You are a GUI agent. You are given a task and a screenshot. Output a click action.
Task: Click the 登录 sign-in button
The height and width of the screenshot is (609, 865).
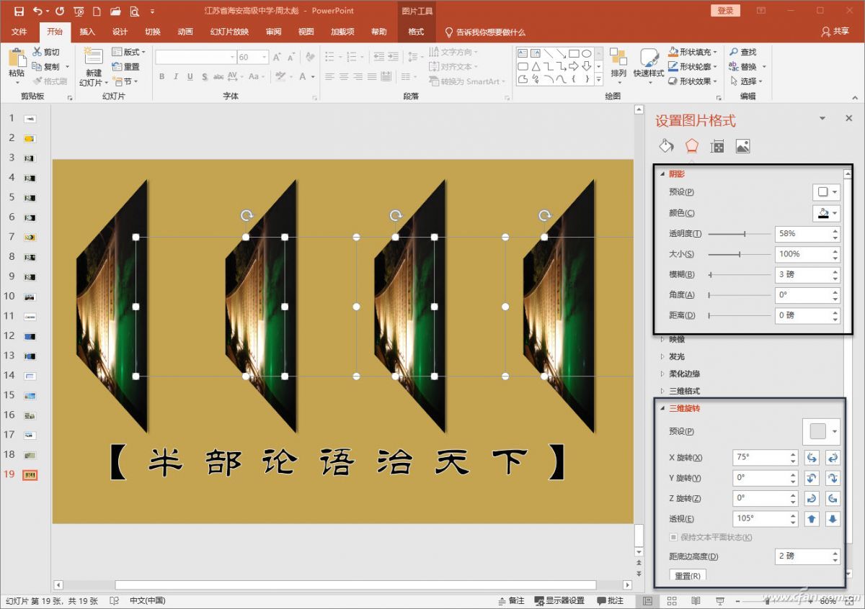point(725,11)
